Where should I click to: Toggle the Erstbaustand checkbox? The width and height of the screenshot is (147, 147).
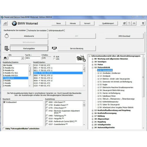click(x=4, y=102)
